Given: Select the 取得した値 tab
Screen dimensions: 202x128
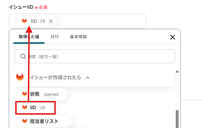Looking at the screenshot, I should pos(29,37).
